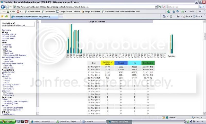206x124 pixels.
Task: Click the yellow Number of visits header
Action: click(x=107, y=63)
